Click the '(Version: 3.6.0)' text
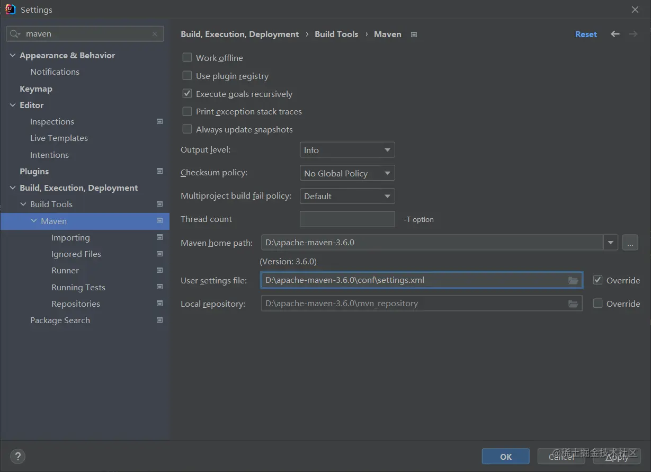The image size is (651, 472). pyautogui.click(x=288, y=261)
